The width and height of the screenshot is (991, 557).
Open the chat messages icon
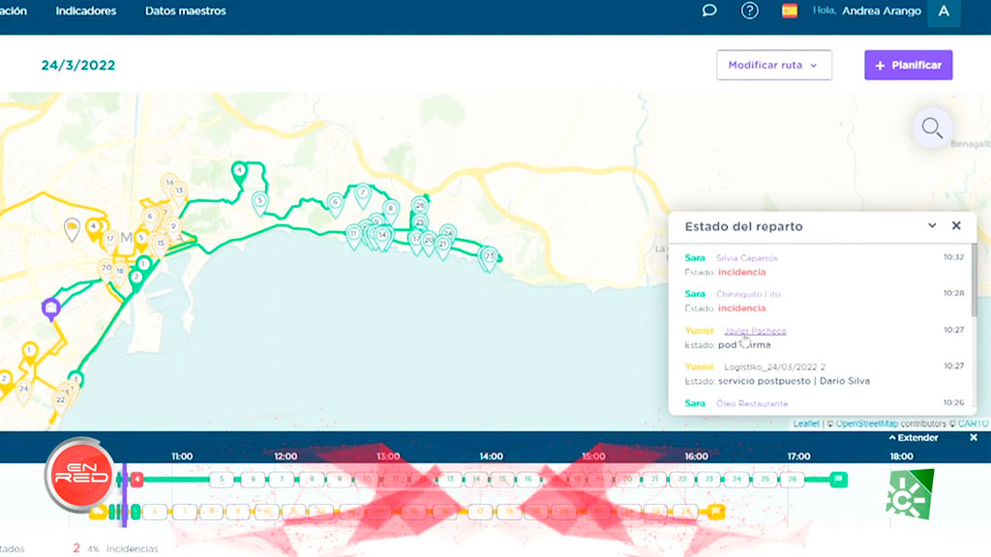pos(709,11)
